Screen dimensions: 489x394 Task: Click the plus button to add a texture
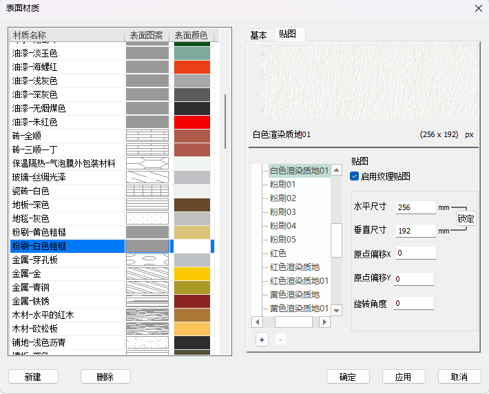point(262,339)
